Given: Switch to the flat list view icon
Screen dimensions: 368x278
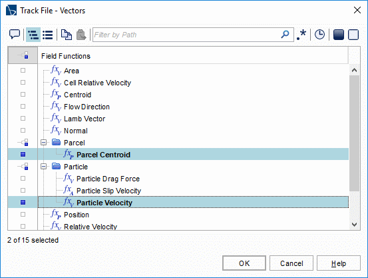Looking at the screenshot, I should pyautogui.click(x=48, y=35).
